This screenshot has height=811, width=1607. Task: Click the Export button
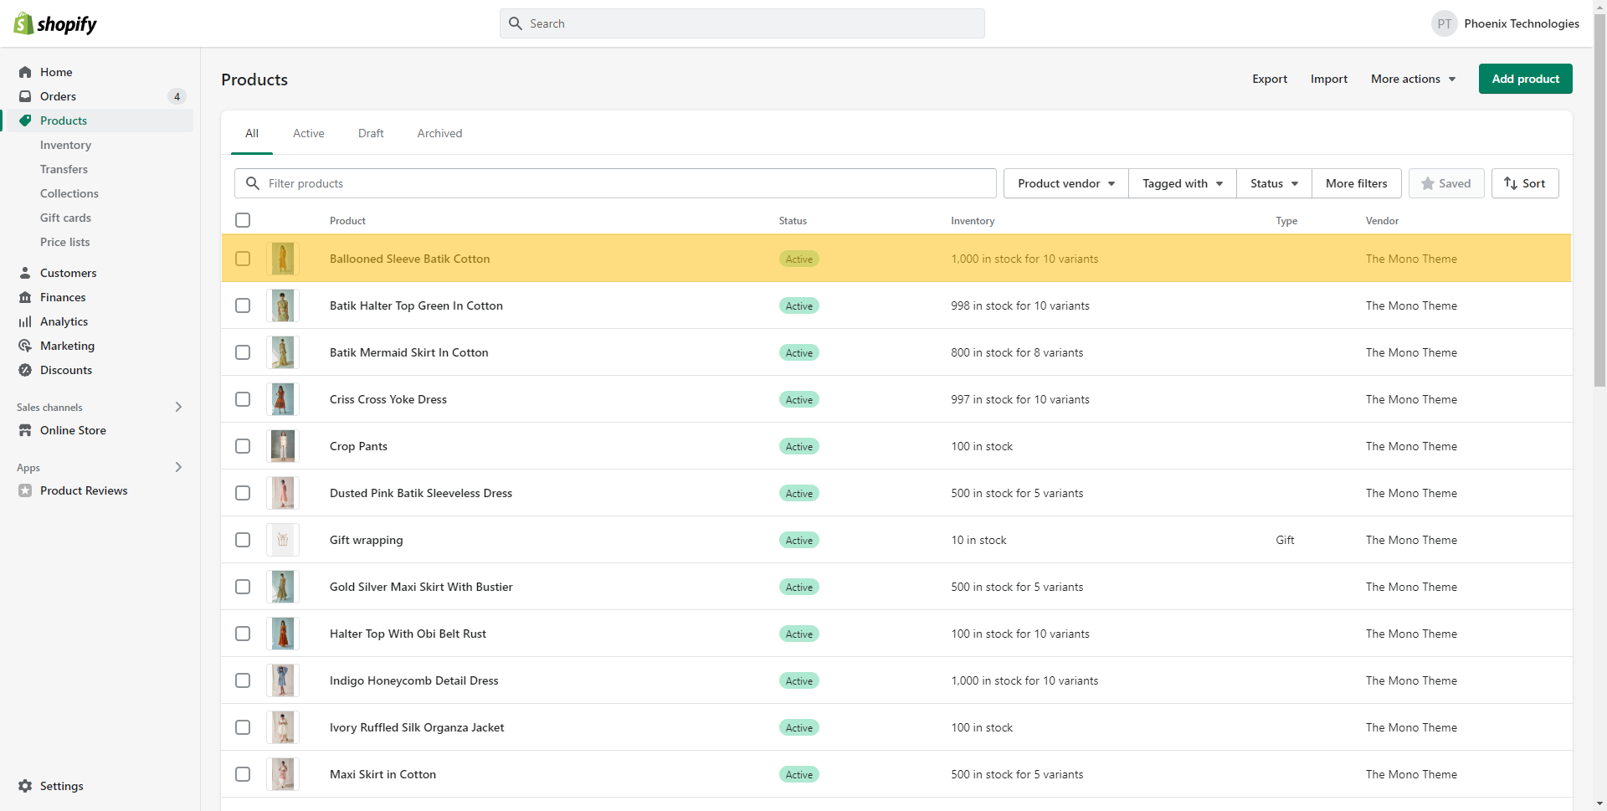pyautogui.click(x=1270, y=79)
